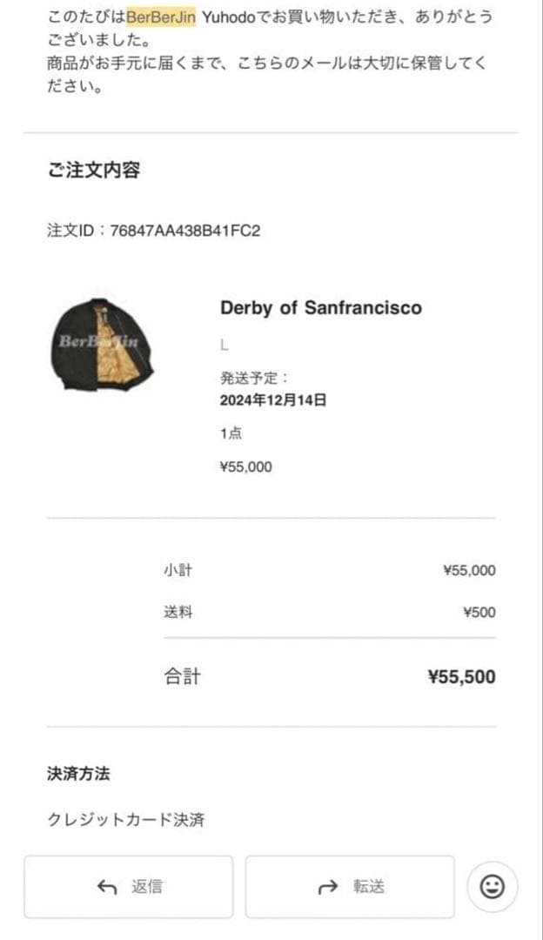This screenshot has width=543, height=940.
Task: Click the forward arrow icon
Action: 327,886
